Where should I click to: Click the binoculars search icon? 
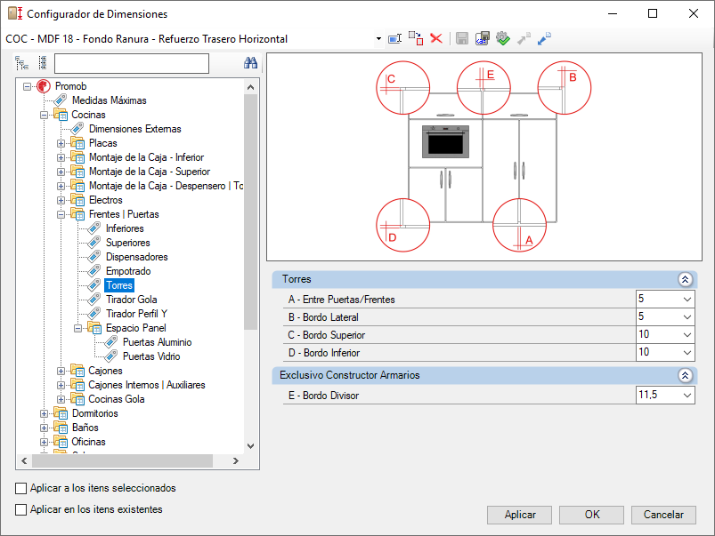pyautogui.click(x=250, y=63)
